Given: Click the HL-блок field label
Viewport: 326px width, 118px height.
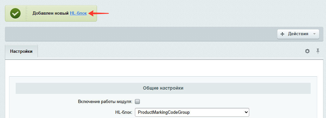Looking at the screenshot, I should click(124, 112).
